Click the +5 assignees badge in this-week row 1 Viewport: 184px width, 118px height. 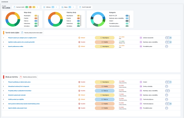click(x=171, y=38)
